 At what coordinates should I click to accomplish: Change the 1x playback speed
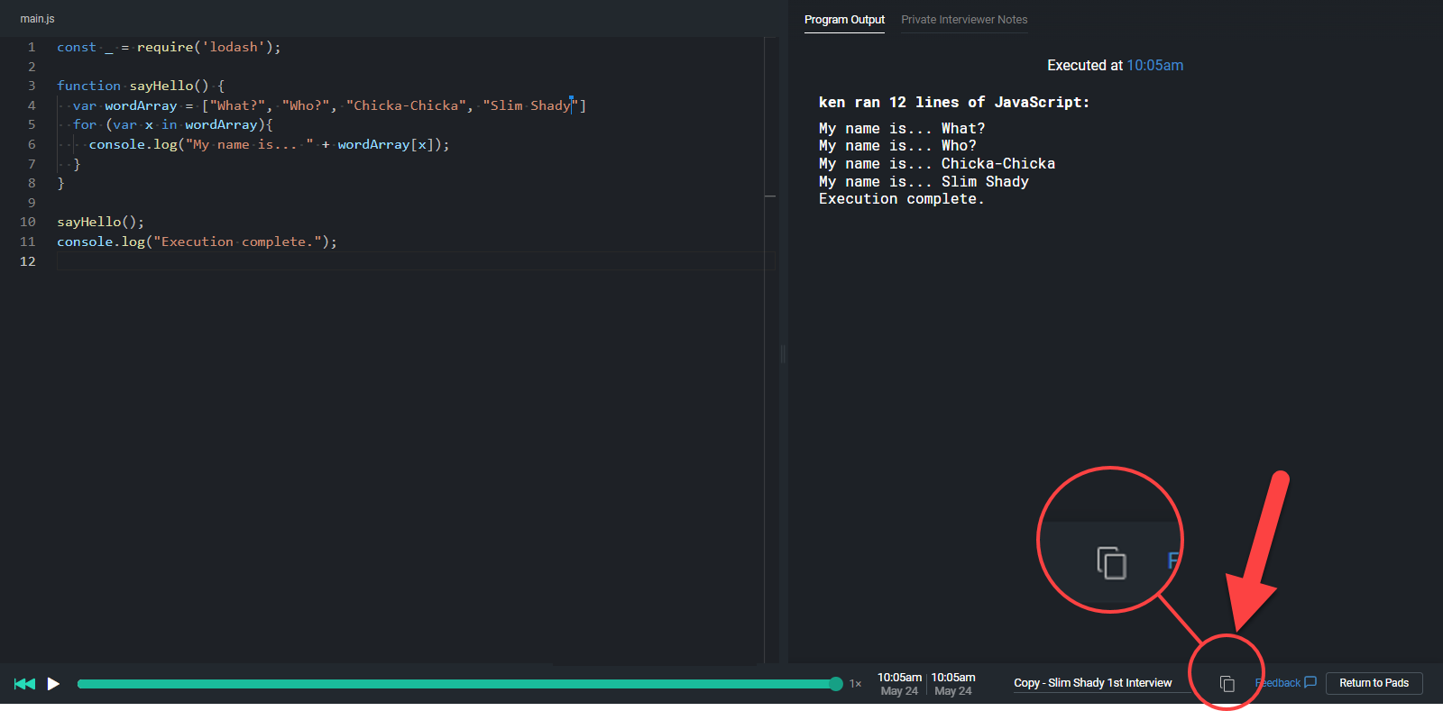855,684
